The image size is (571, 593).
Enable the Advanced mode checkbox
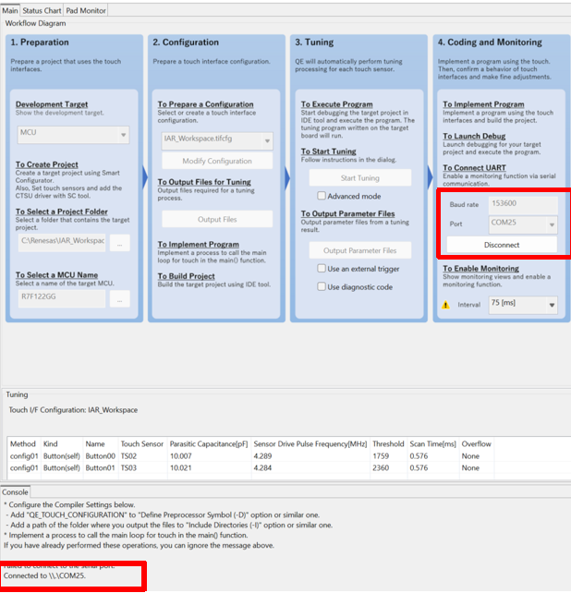tap(322, 196)
